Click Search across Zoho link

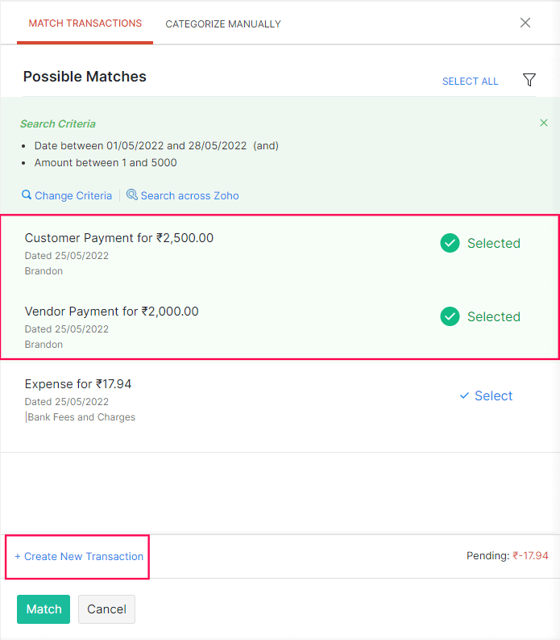click(189, 195)
